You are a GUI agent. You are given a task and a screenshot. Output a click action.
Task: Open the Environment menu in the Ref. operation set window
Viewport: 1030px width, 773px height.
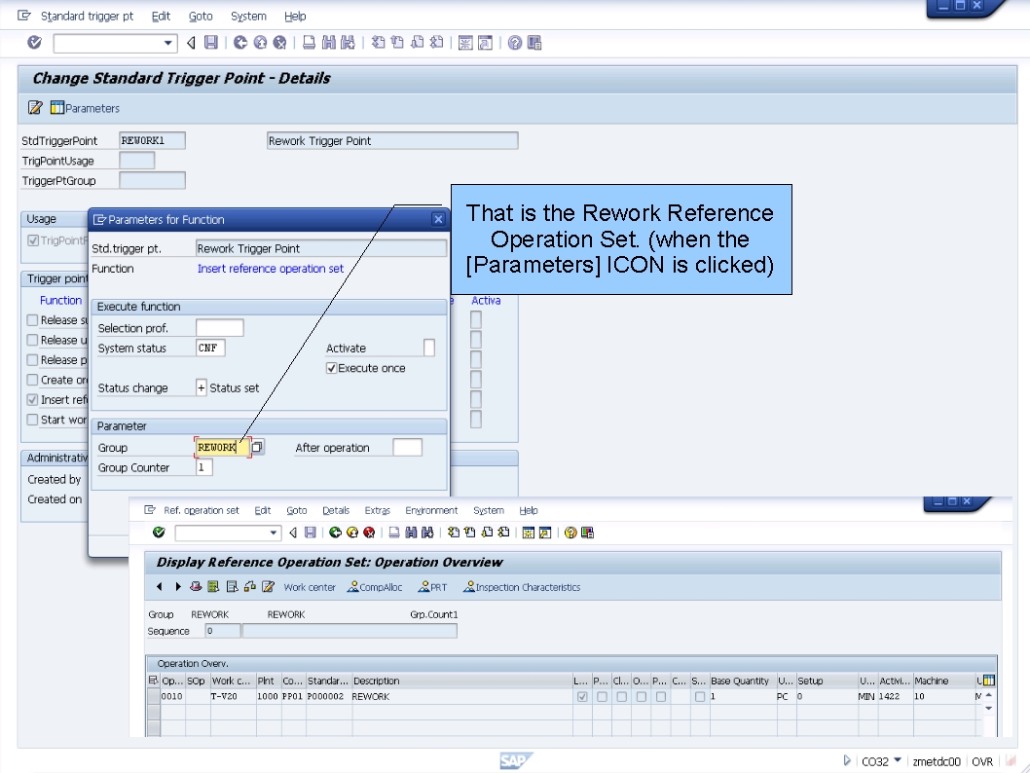(x=431, y=510)
